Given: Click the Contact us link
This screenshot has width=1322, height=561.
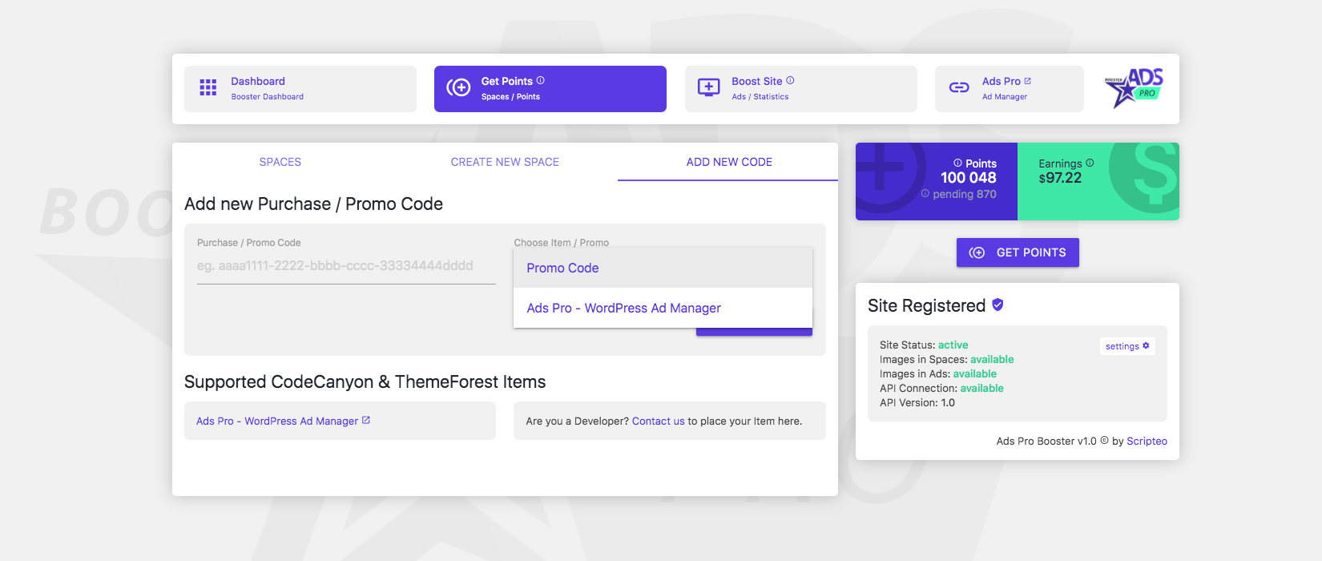Looking at the screenshot, I should pos(658,420).
